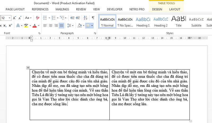
Task: Align text right
Action: tap(56, 26)
